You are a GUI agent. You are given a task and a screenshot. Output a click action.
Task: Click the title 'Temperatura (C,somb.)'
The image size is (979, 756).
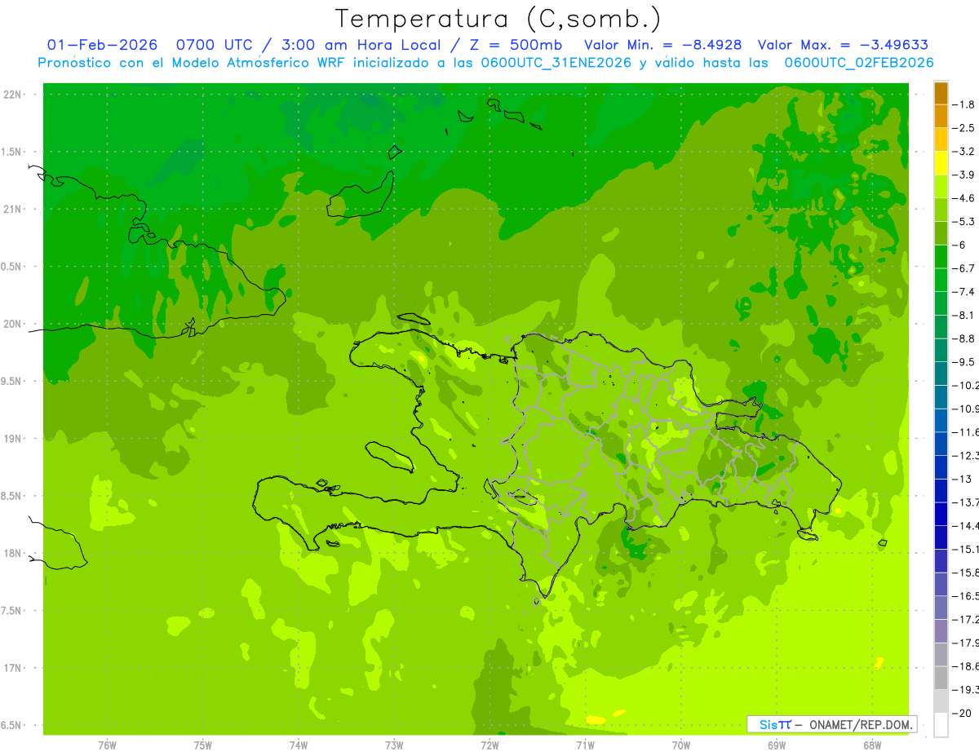coord(498,19)
